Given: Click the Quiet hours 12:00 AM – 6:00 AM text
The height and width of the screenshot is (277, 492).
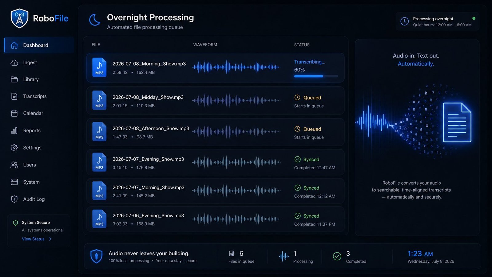Looking at the screenshot, I should click(x=442, y=25).
